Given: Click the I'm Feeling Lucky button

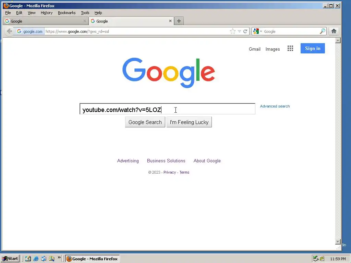Looking at the screenshot, I should click(x=189, y=122).
